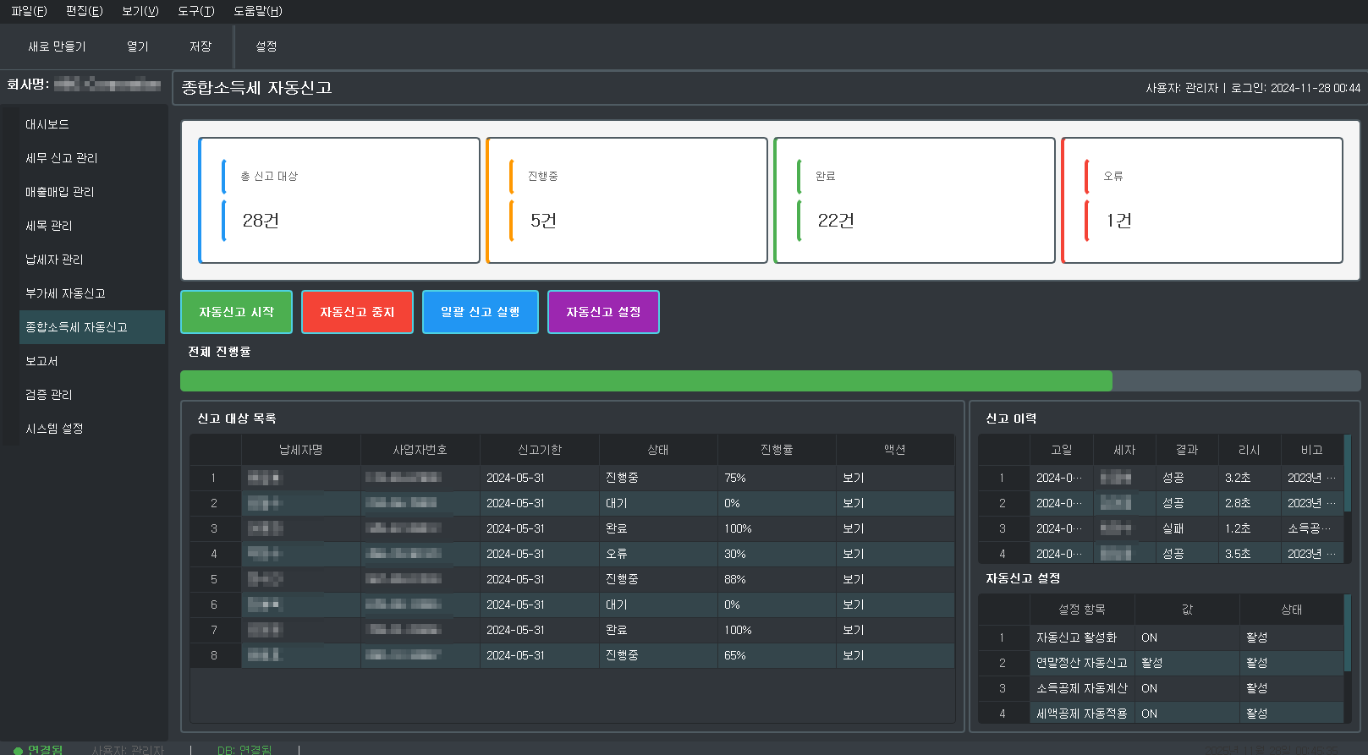The width and height of the screenshot is (1368, 755).
Task: Click 보기 in the first taxpayer row
Action: coord(854,478)
